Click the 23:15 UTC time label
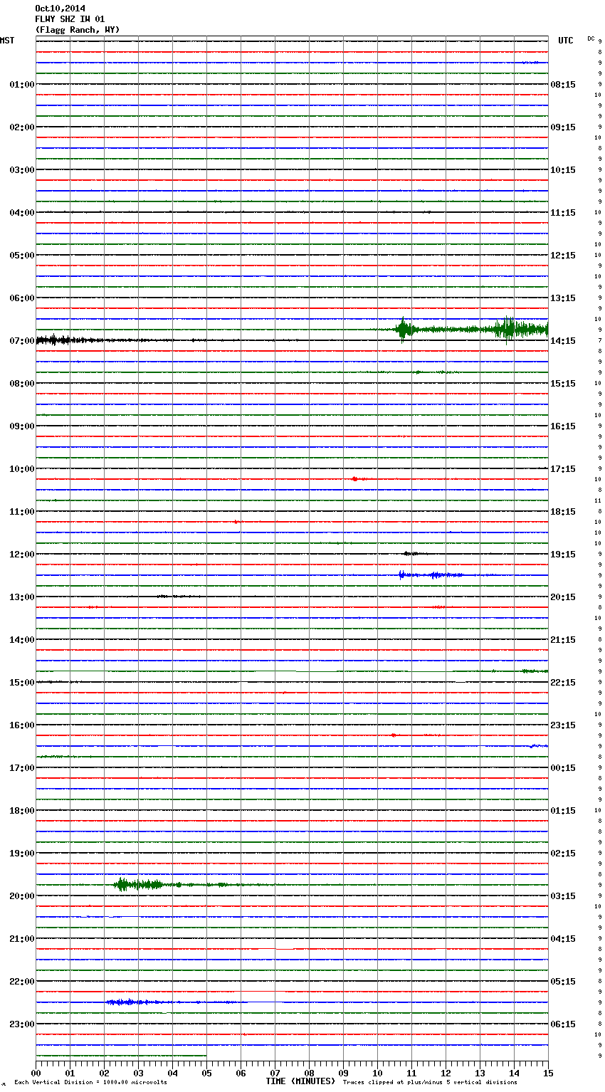This screenshot has height=1092, width=605. pos(563,725)
